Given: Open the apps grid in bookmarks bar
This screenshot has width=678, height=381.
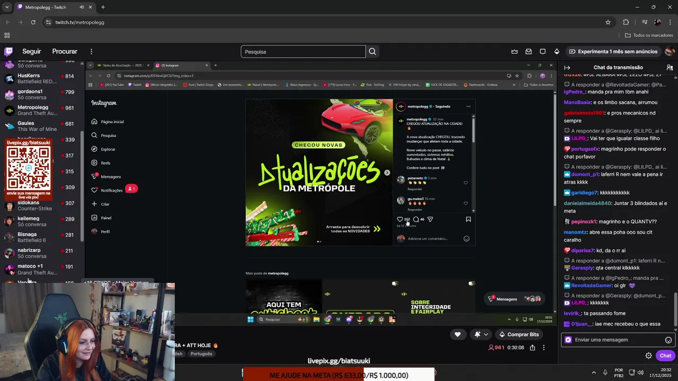Looking at the screenshot, I should coord(7,35).
